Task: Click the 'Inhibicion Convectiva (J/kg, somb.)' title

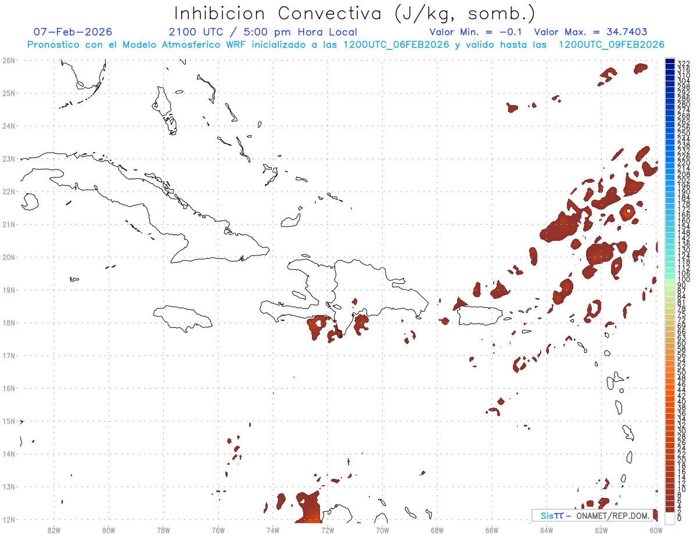Action: (355, 13)
